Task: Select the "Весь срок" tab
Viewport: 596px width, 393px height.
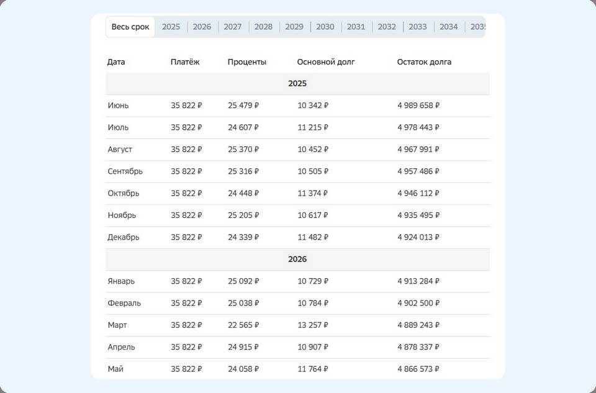Action: coord(130,27)
